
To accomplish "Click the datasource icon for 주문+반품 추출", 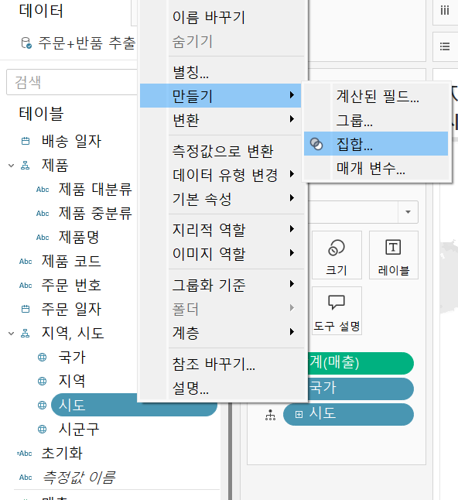I will [x=26, y=43].
